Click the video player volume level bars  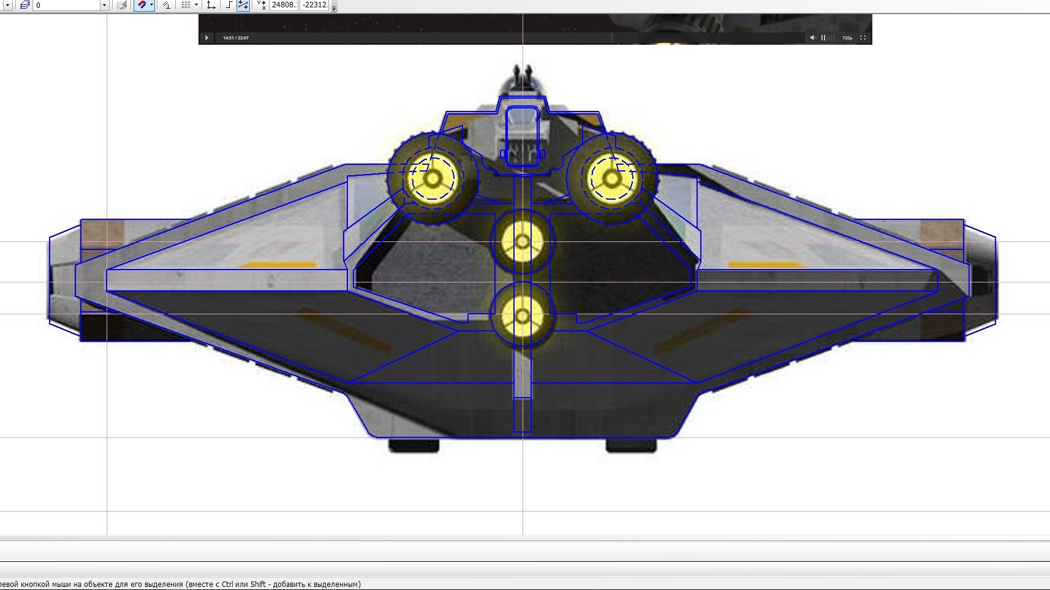[828, 38]
